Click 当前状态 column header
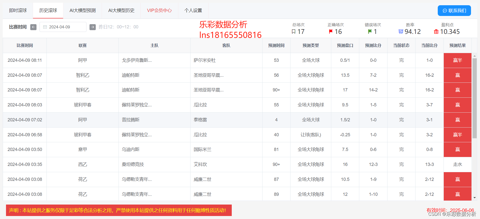 (x=401, y=45)
